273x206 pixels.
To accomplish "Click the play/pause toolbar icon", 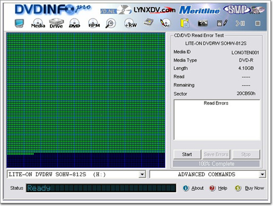I will [240, 23].
